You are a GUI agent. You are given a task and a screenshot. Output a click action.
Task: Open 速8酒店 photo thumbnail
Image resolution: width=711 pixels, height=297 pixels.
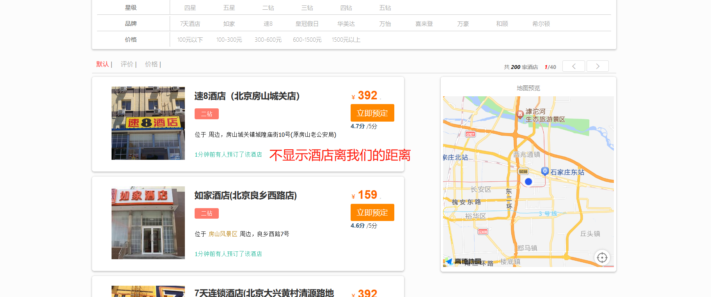[148, 123]
